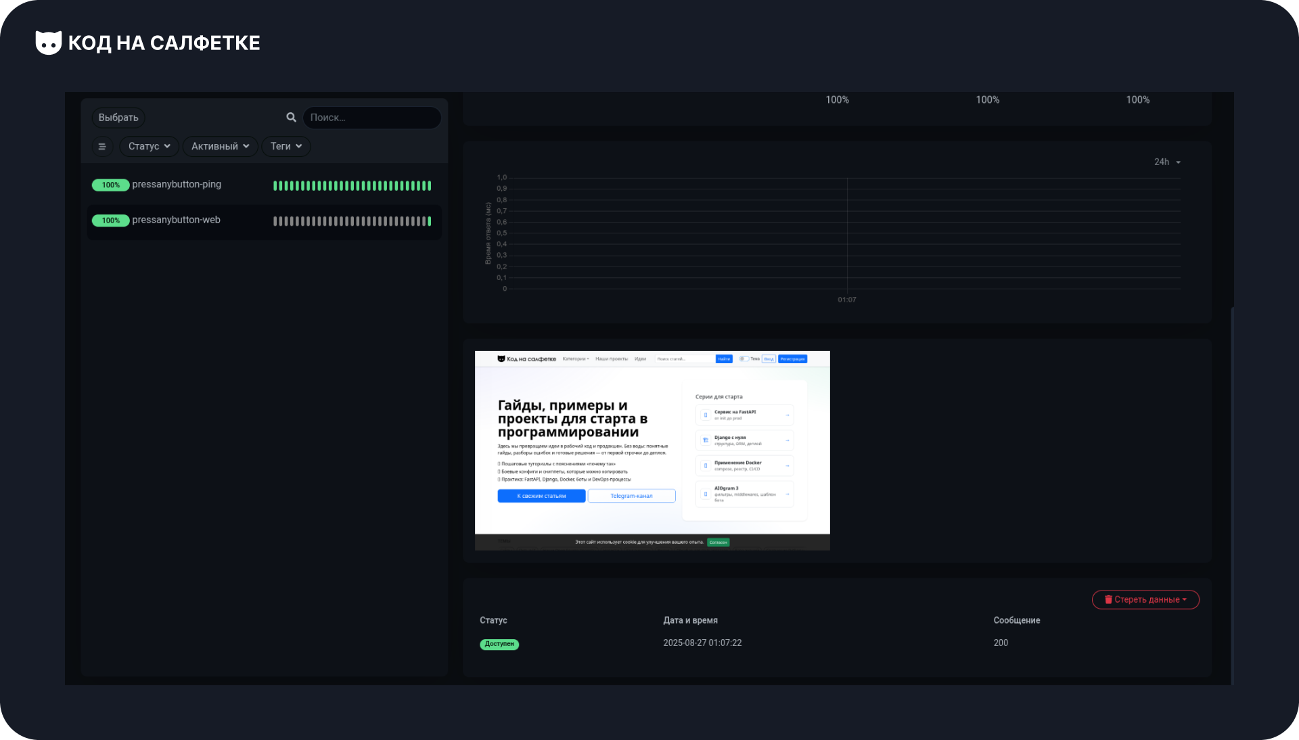Viewport: 1299px width, 740px height.
Task: Click the КОД НА САЛФЕТКЕ title
Action: [x=164, y=43]
